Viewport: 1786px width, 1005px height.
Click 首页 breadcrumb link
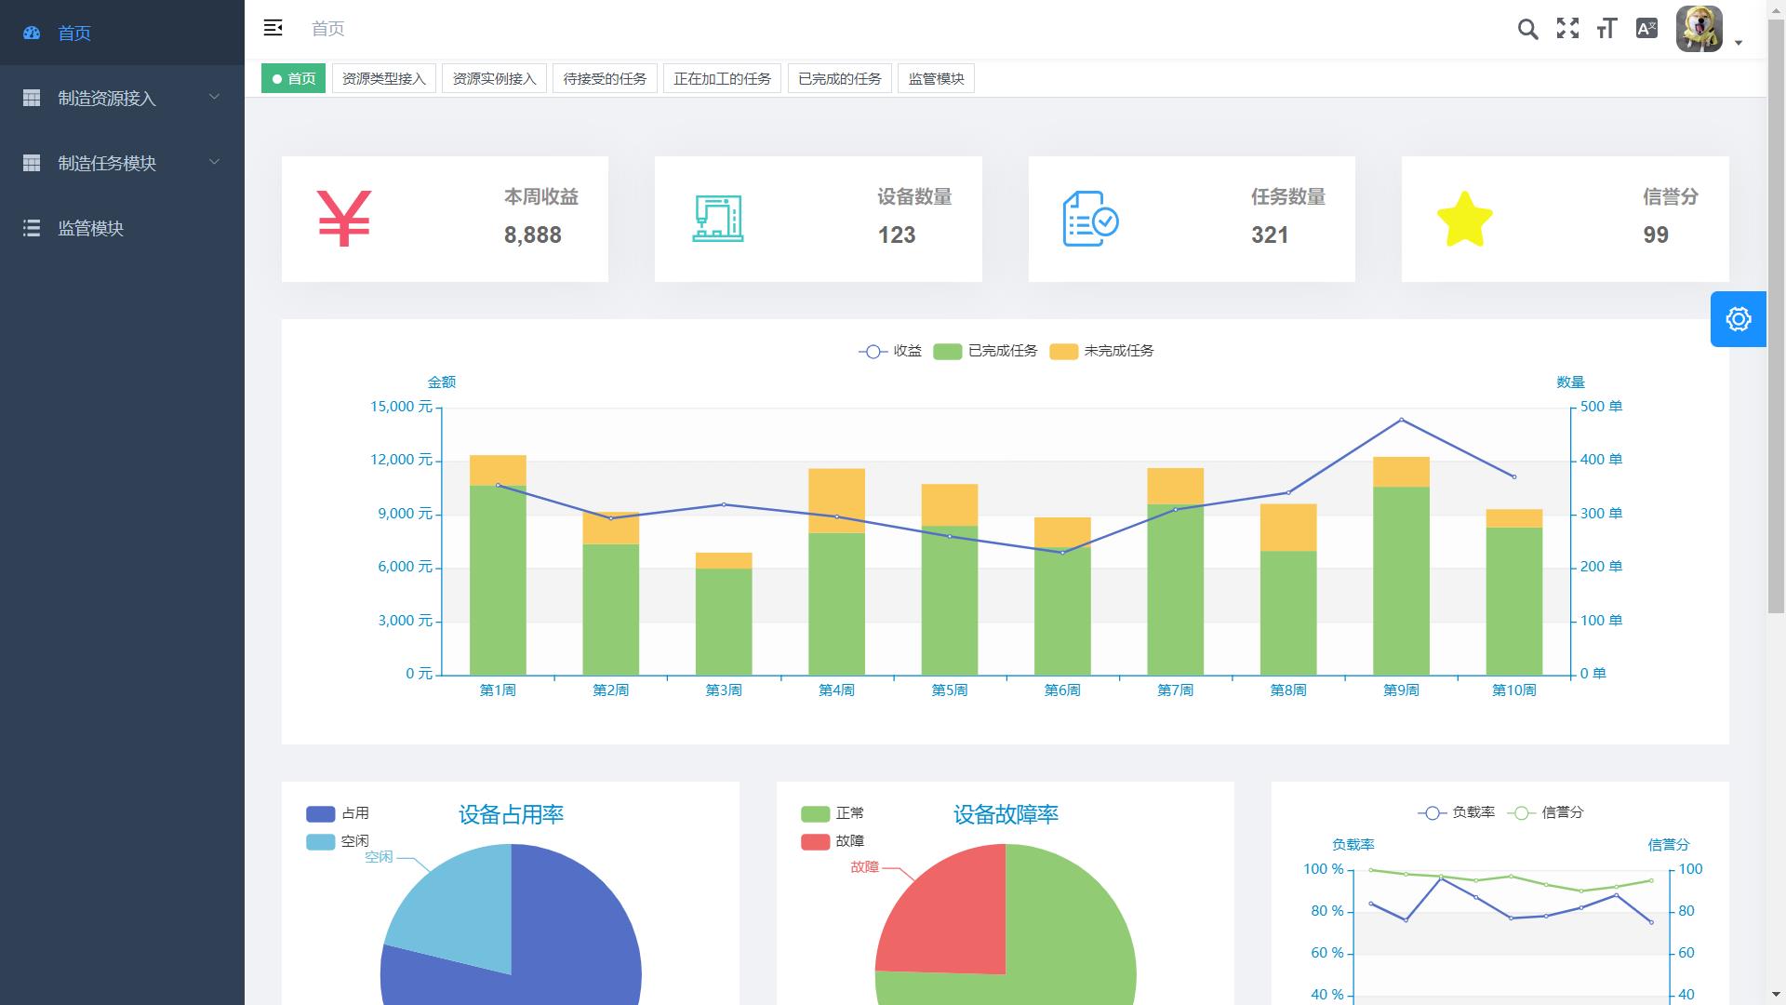point(327,29)
